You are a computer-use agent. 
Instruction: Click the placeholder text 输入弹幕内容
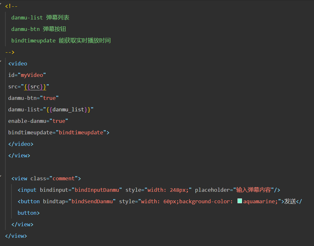point(254,190)
